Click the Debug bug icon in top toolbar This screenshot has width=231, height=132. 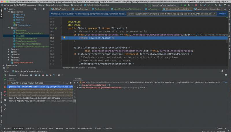click(185, 5)
